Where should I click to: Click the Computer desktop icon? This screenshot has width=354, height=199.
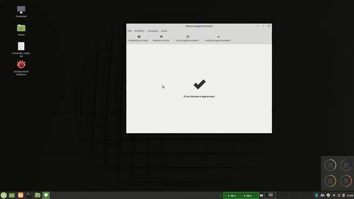pyautogui.click(x=21, y=12)
